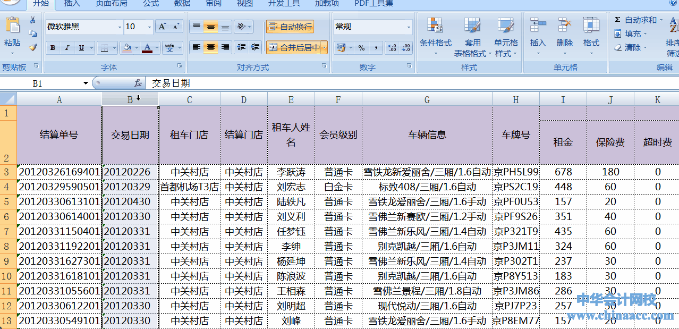Click the increase decimal places icon

[392, 48]
